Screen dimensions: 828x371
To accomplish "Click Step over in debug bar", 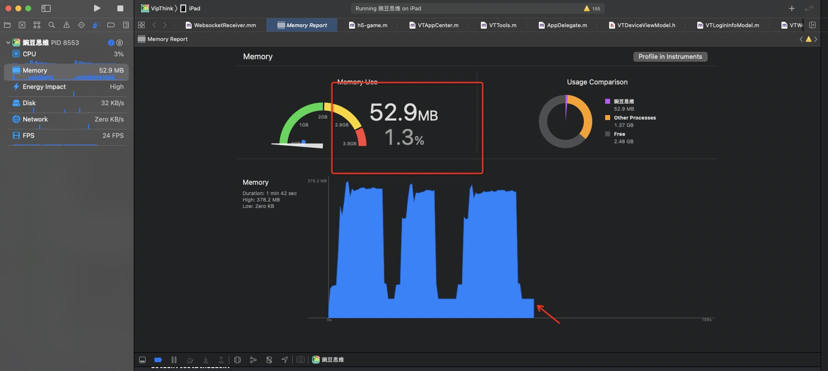I will pos(190,360).
